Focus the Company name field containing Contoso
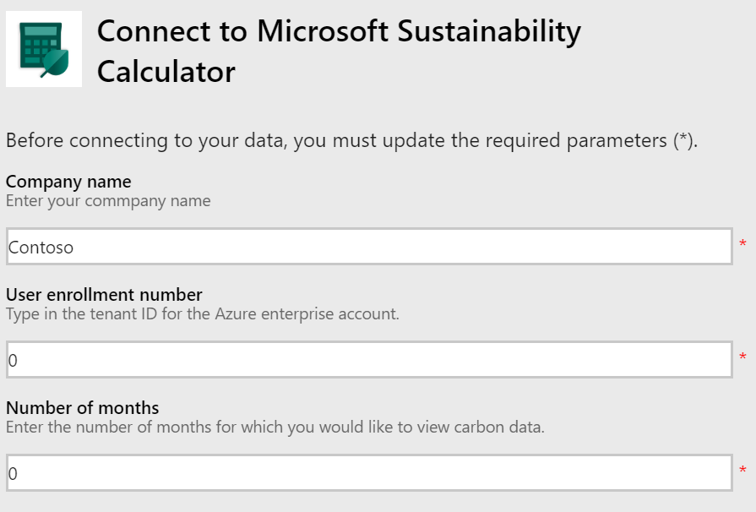Viewport: 756px width, 512px height. (369, 247)
